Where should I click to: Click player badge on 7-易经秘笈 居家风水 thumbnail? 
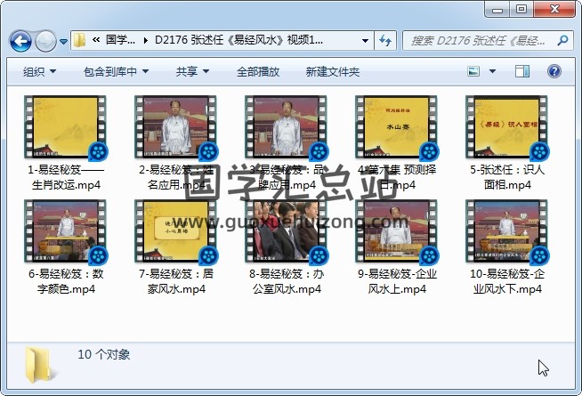208,255
